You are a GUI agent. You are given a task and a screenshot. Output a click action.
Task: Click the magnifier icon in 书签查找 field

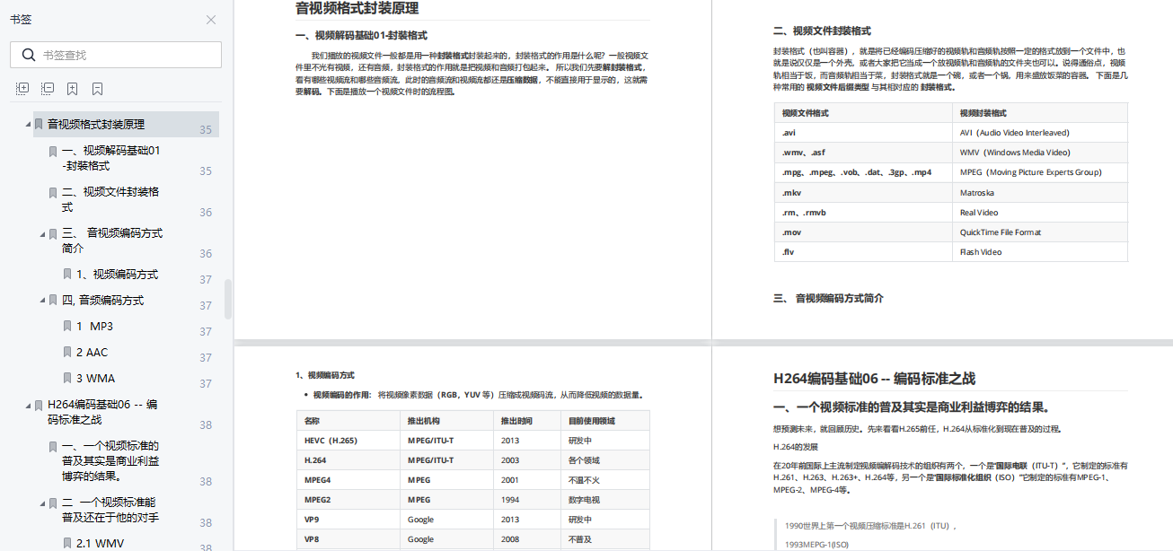click(29, 55)
